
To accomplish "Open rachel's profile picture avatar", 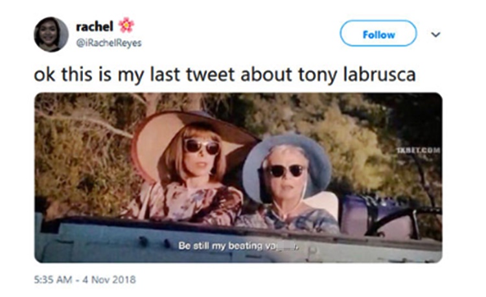I will coord(51,34).
